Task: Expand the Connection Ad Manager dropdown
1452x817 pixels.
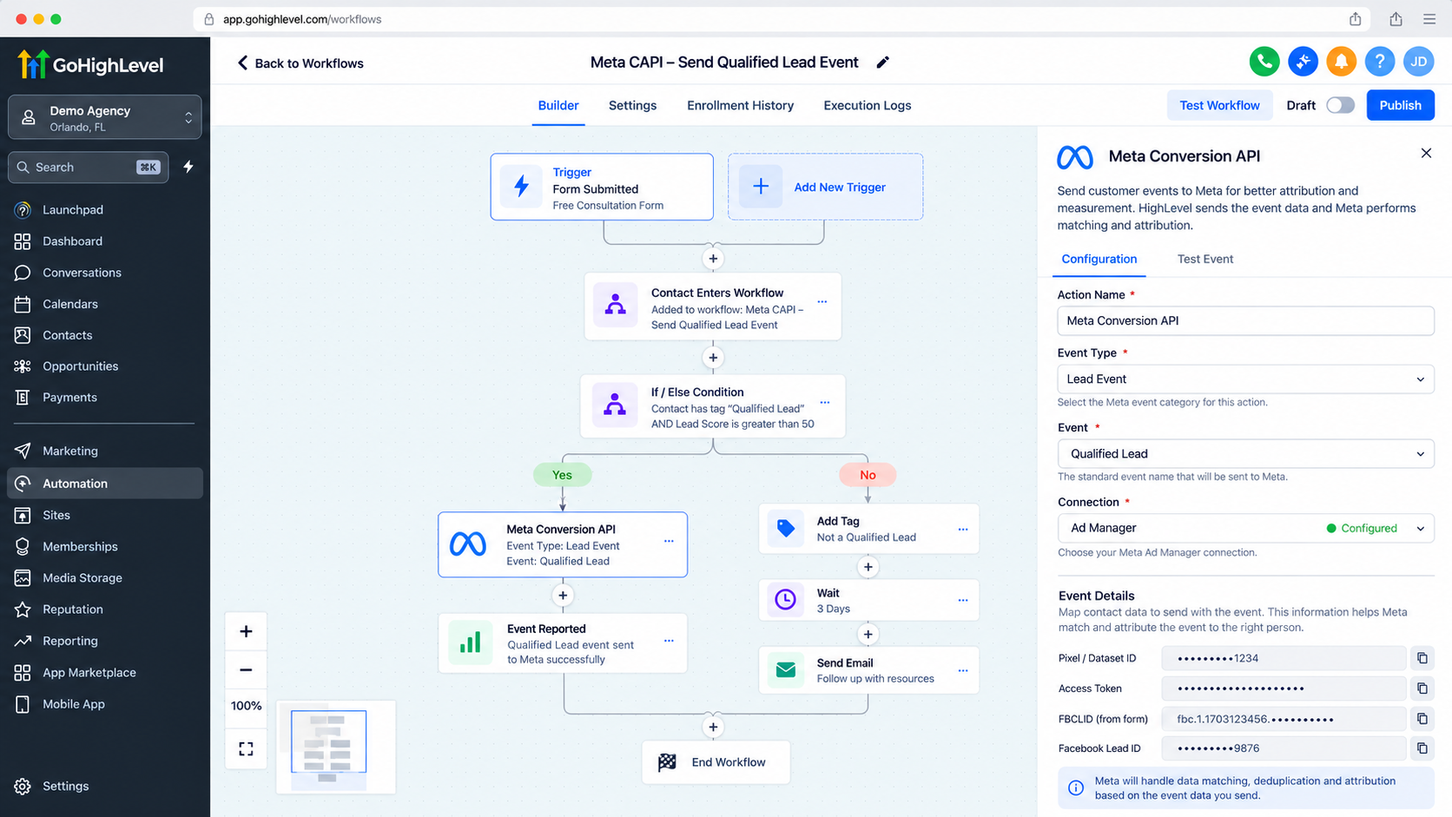Action: [1245, 528]
